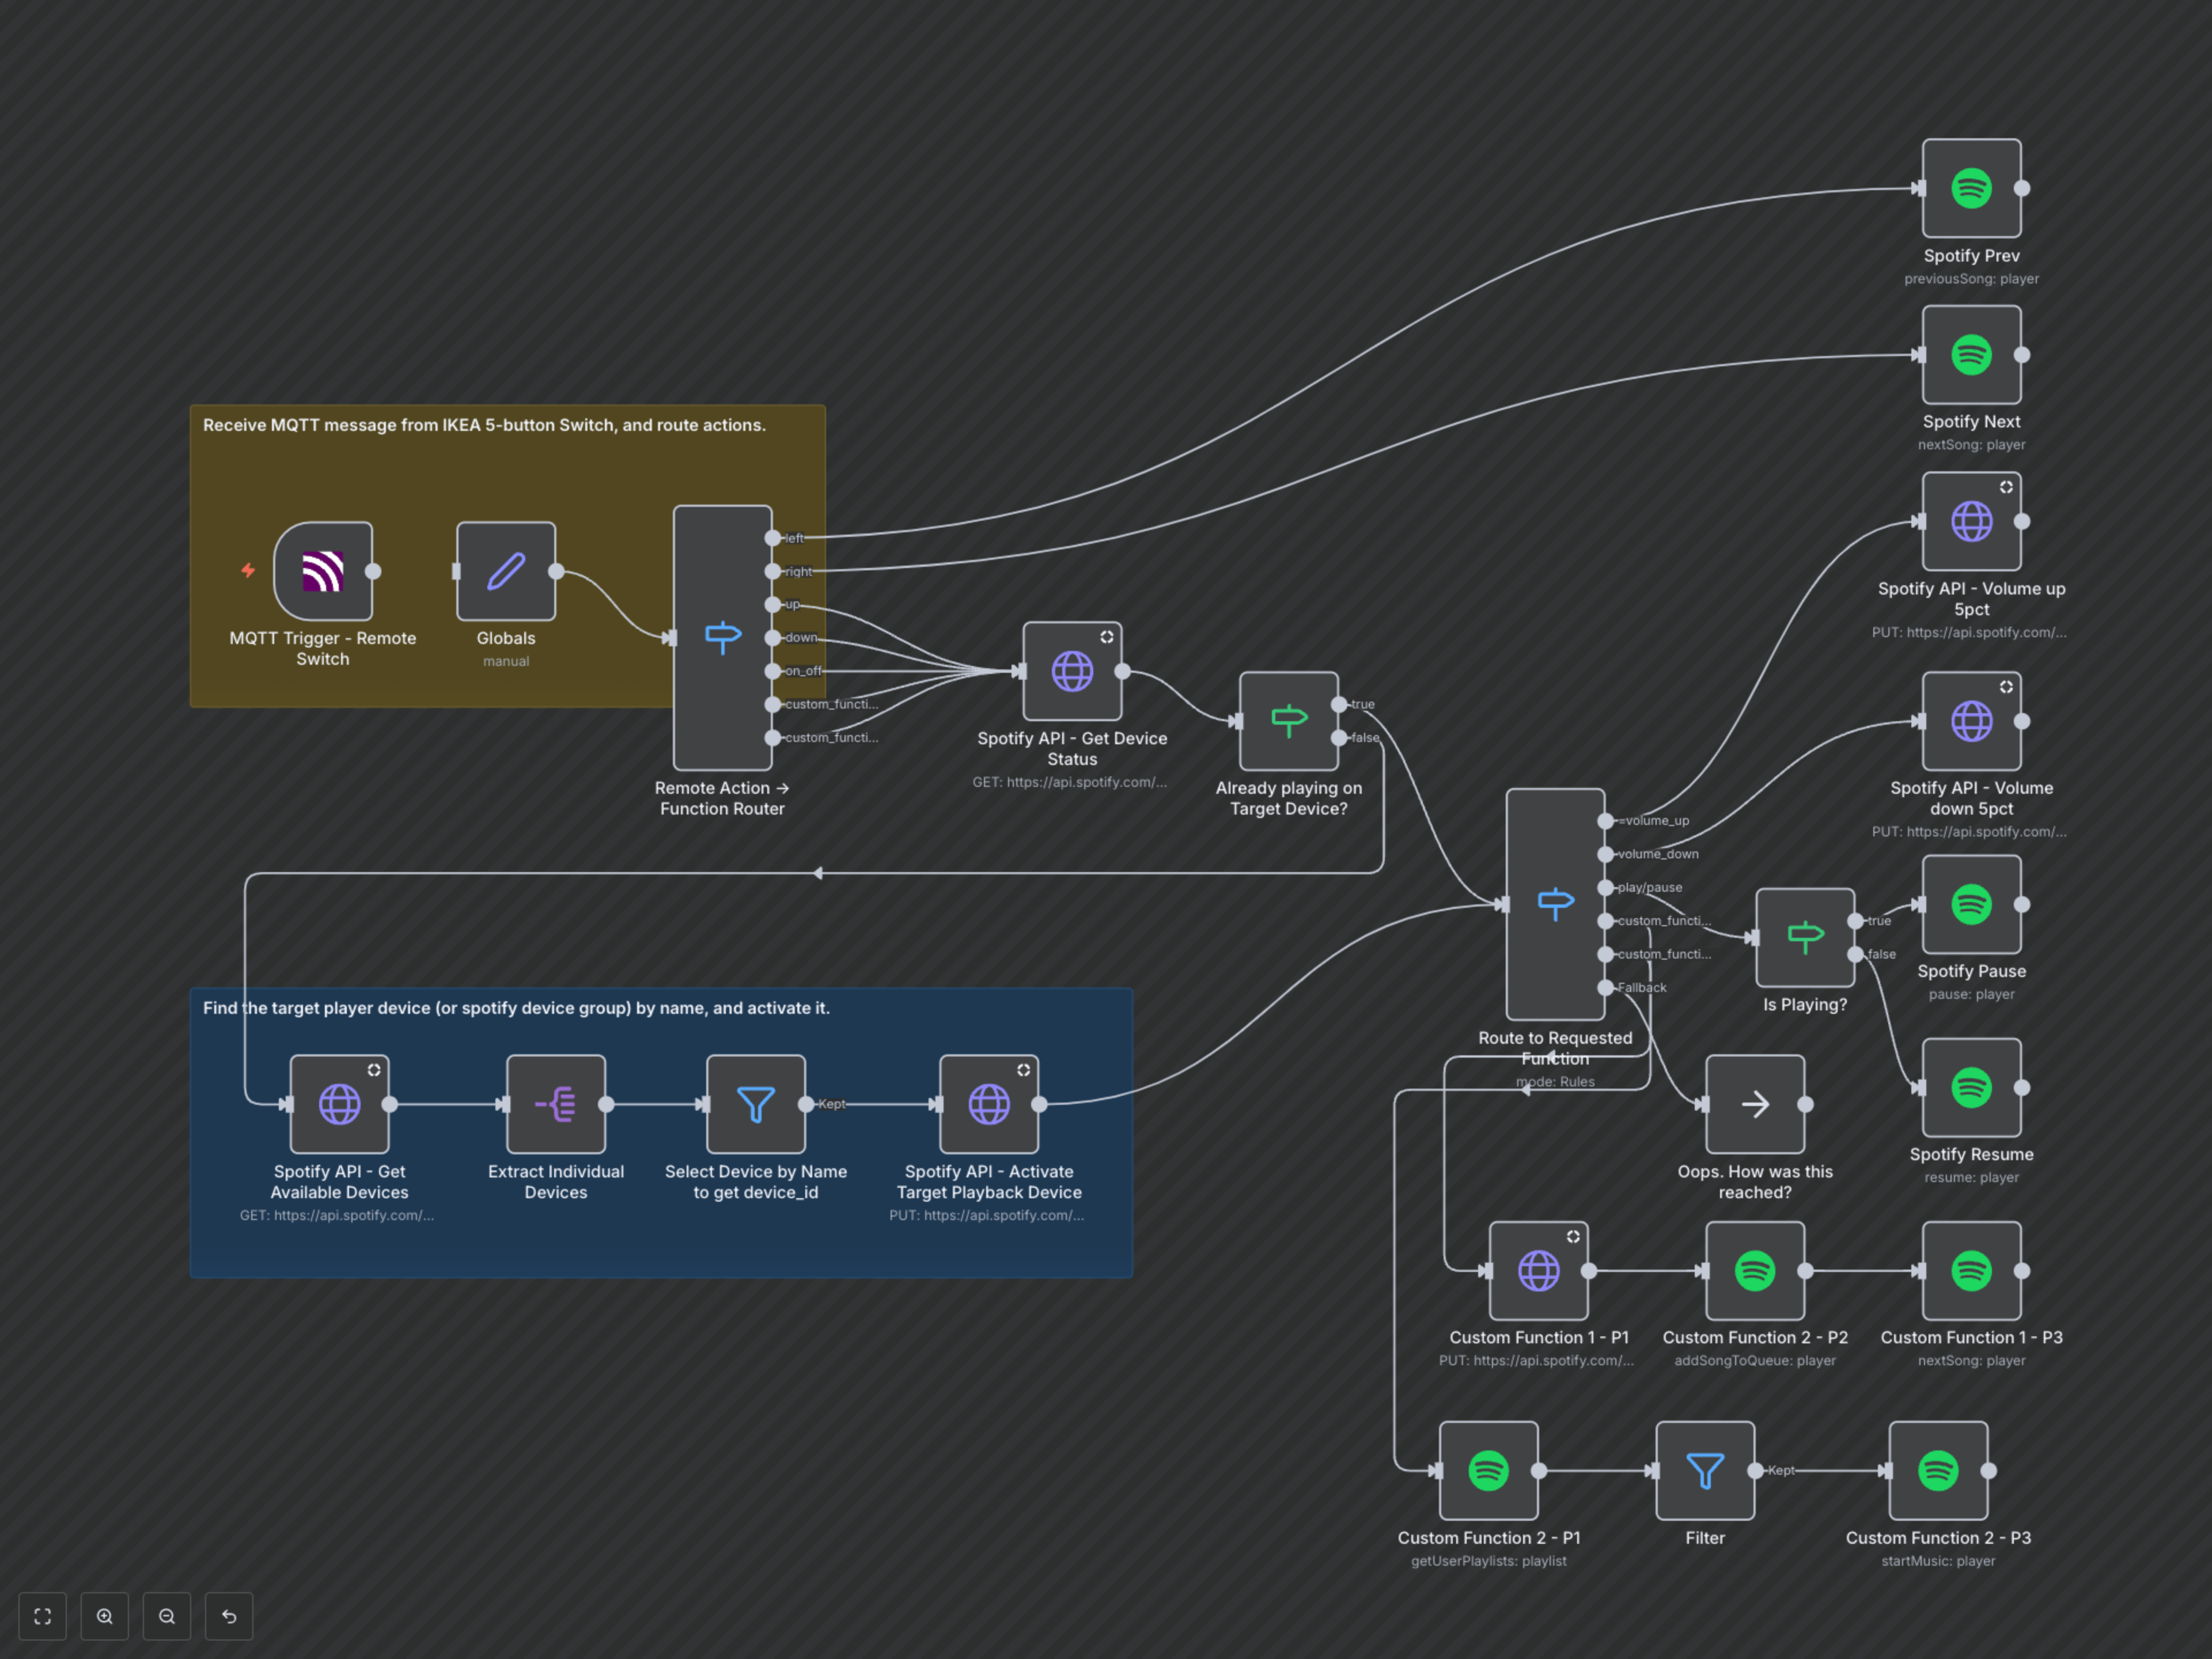2212x1659 pixels.
Task: Click the fit-to-view button
Action: (x=42, y=1616)
